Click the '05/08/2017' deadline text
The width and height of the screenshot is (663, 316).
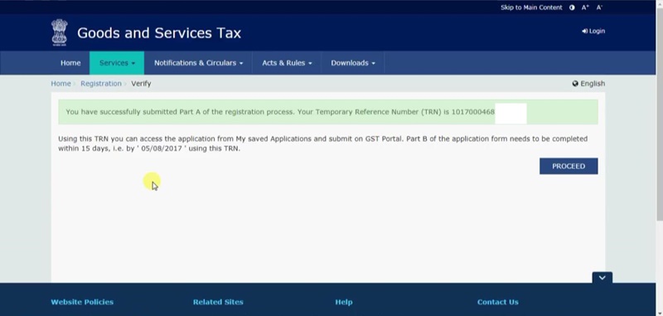coord(161,149)
